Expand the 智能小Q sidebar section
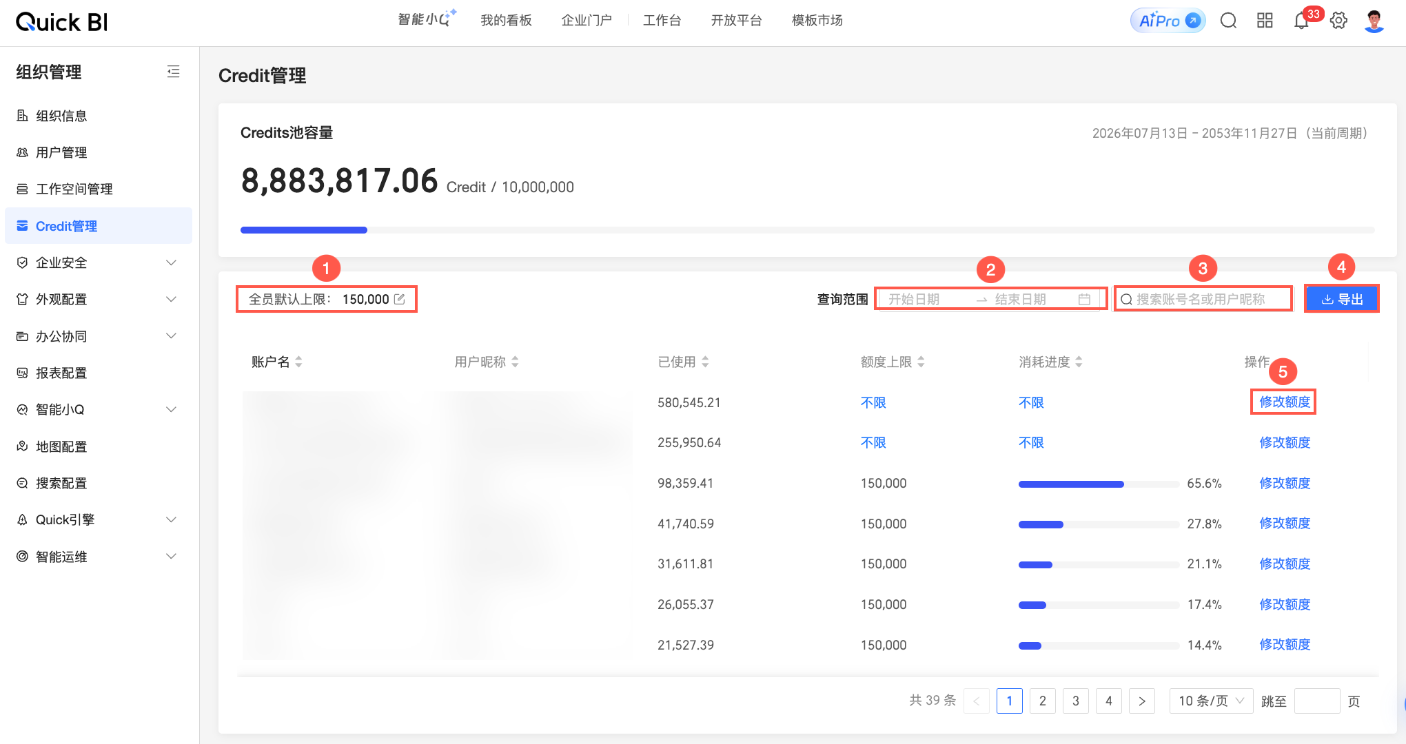Screen dimensions: 1406x744 99,409
